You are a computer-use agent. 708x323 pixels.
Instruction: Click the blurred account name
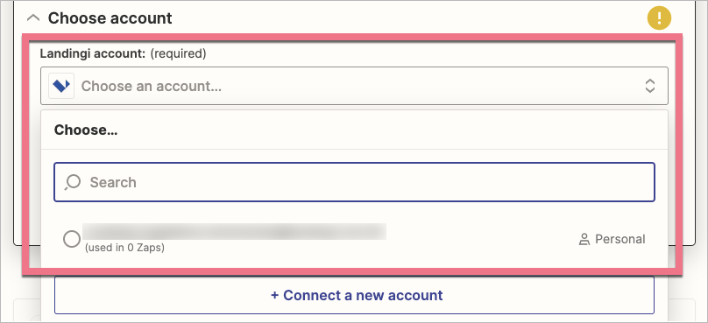[234, 231]
